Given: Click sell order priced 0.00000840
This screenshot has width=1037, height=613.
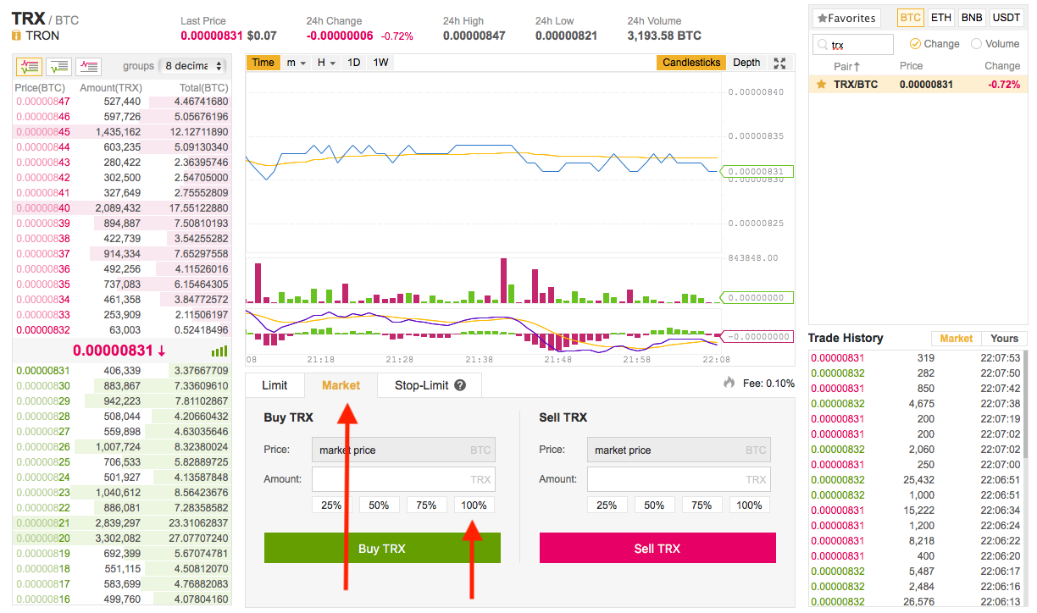Looking at the screenshot, I should click(x=122, y=208).
